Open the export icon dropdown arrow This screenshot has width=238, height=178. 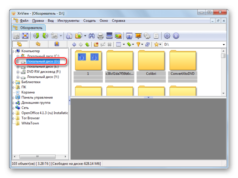85,36
